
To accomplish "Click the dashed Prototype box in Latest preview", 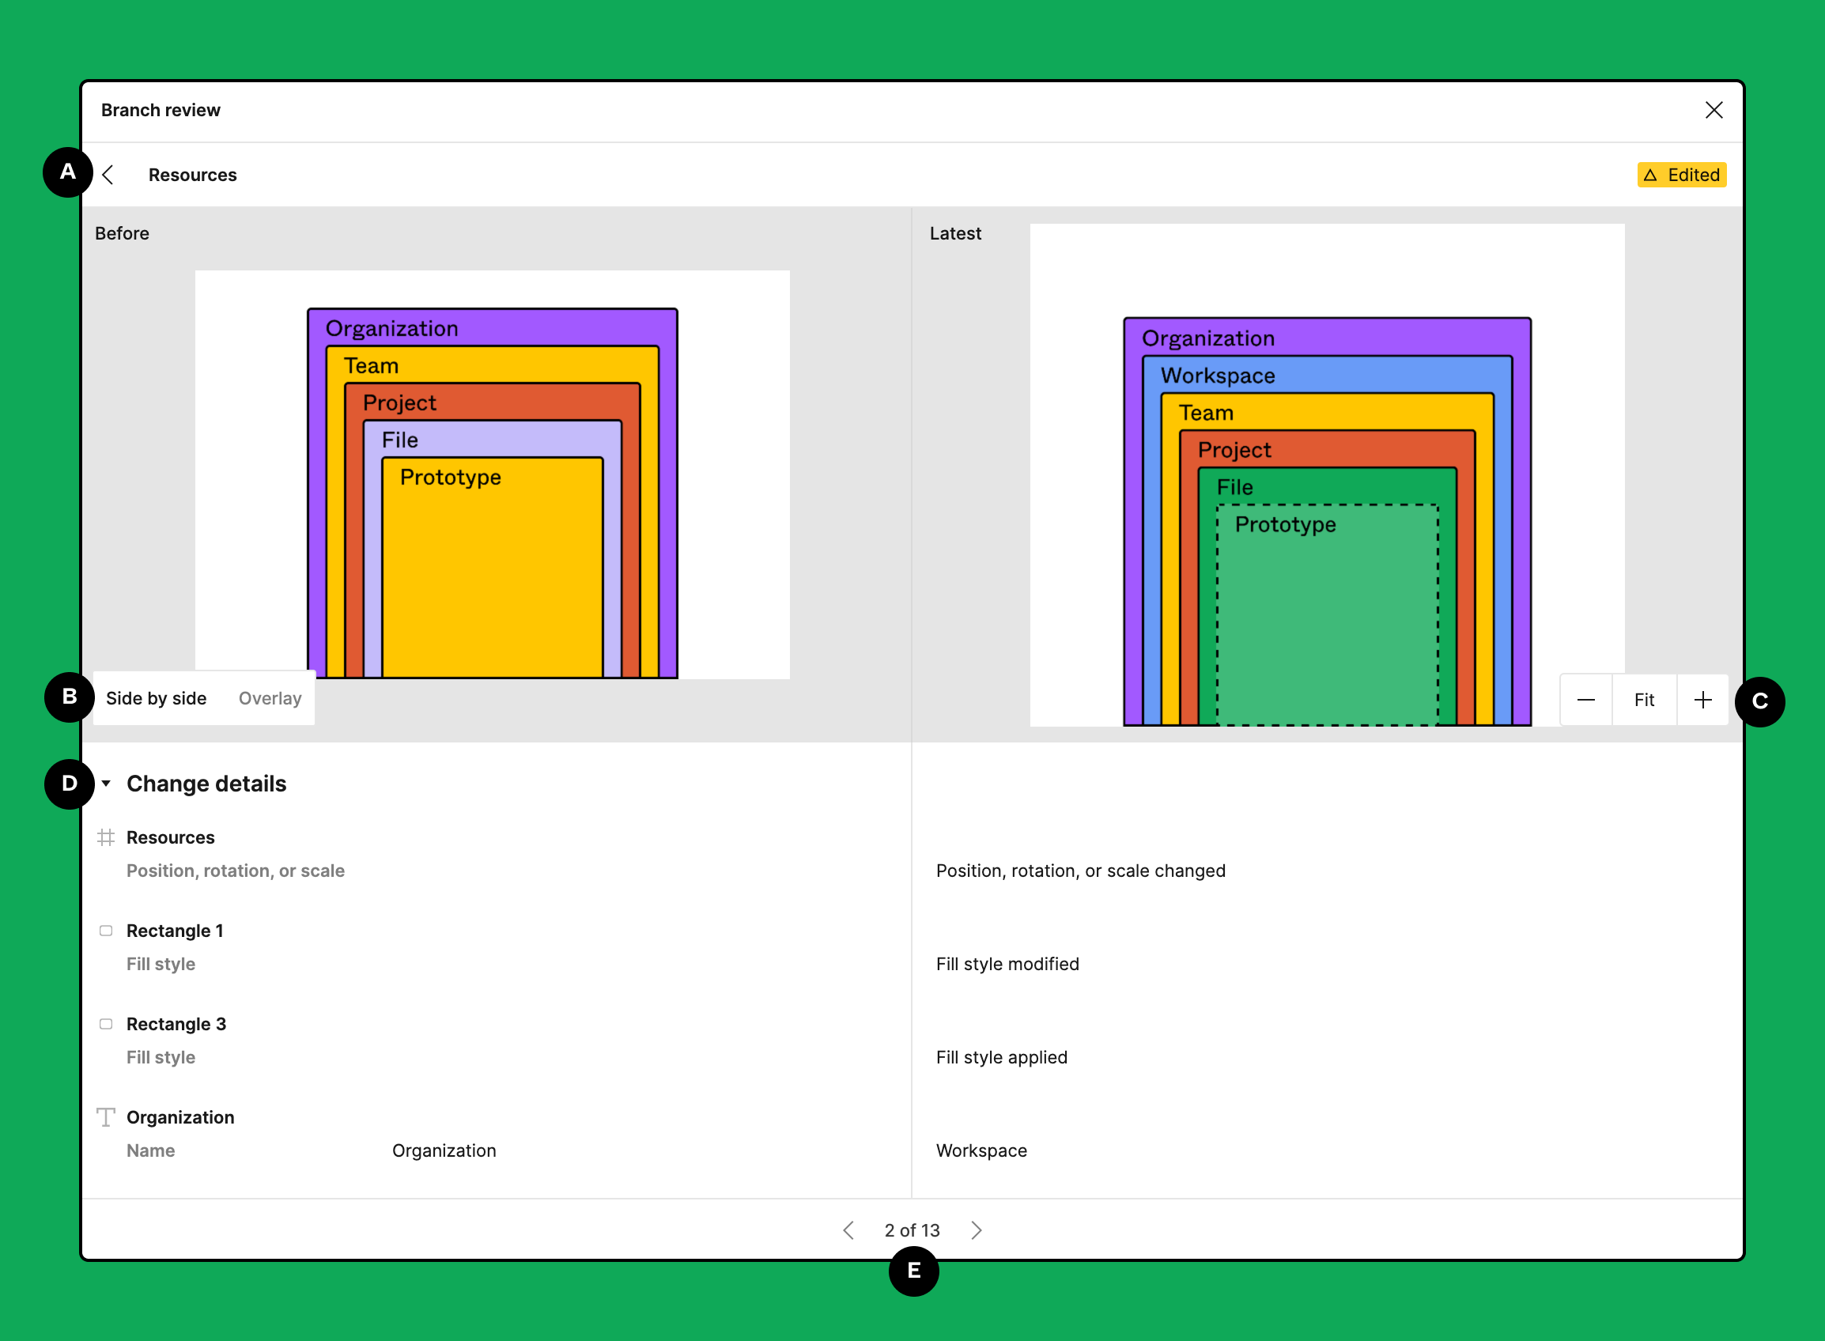I will (x=1327, y=614).
